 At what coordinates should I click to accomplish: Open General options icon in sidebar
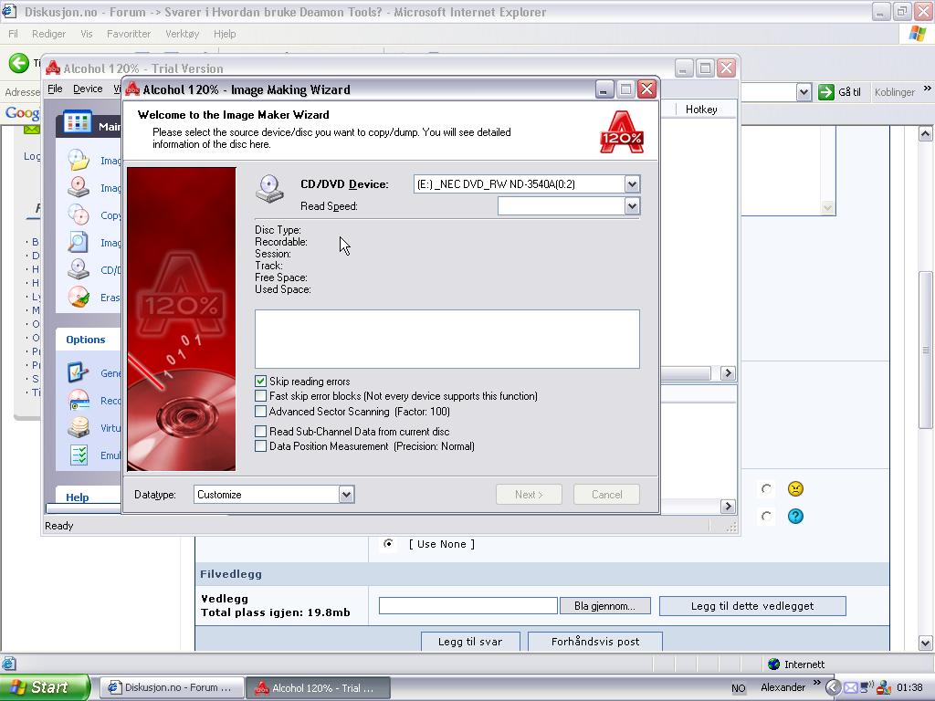(79, 372)
